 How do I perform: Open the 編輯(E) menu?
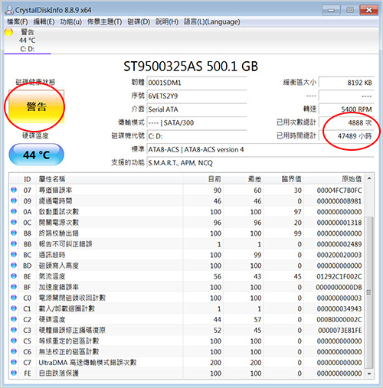point(44,21)
